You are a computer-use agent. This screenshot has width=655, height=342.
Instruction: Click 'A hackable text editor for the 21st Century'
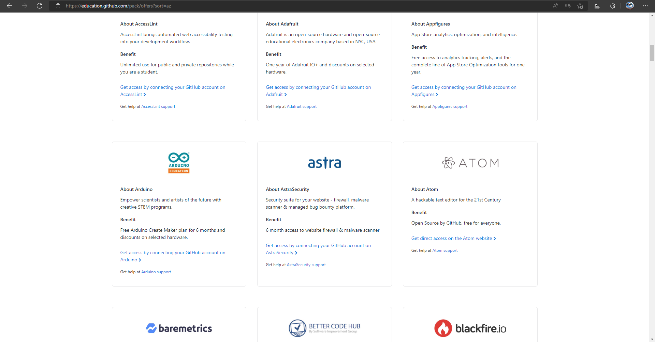(x=456, y=200)
